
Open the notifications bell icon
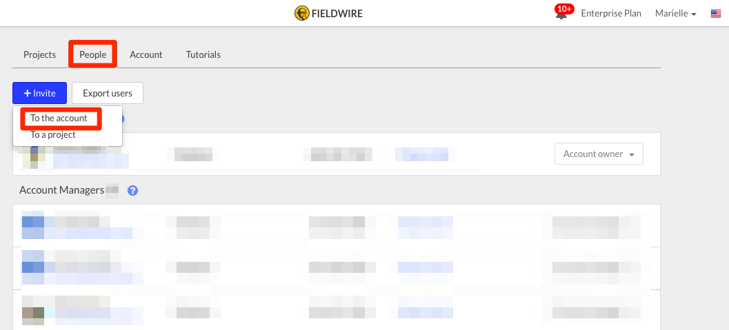click(561, 15)
